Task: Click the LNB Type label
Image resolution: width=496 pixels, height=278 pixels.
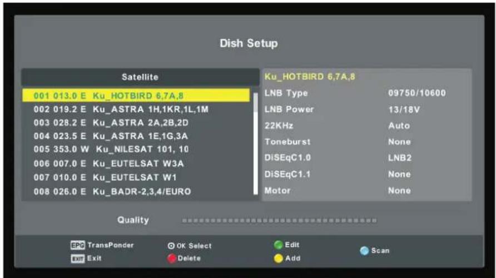Action: [286, 93]
